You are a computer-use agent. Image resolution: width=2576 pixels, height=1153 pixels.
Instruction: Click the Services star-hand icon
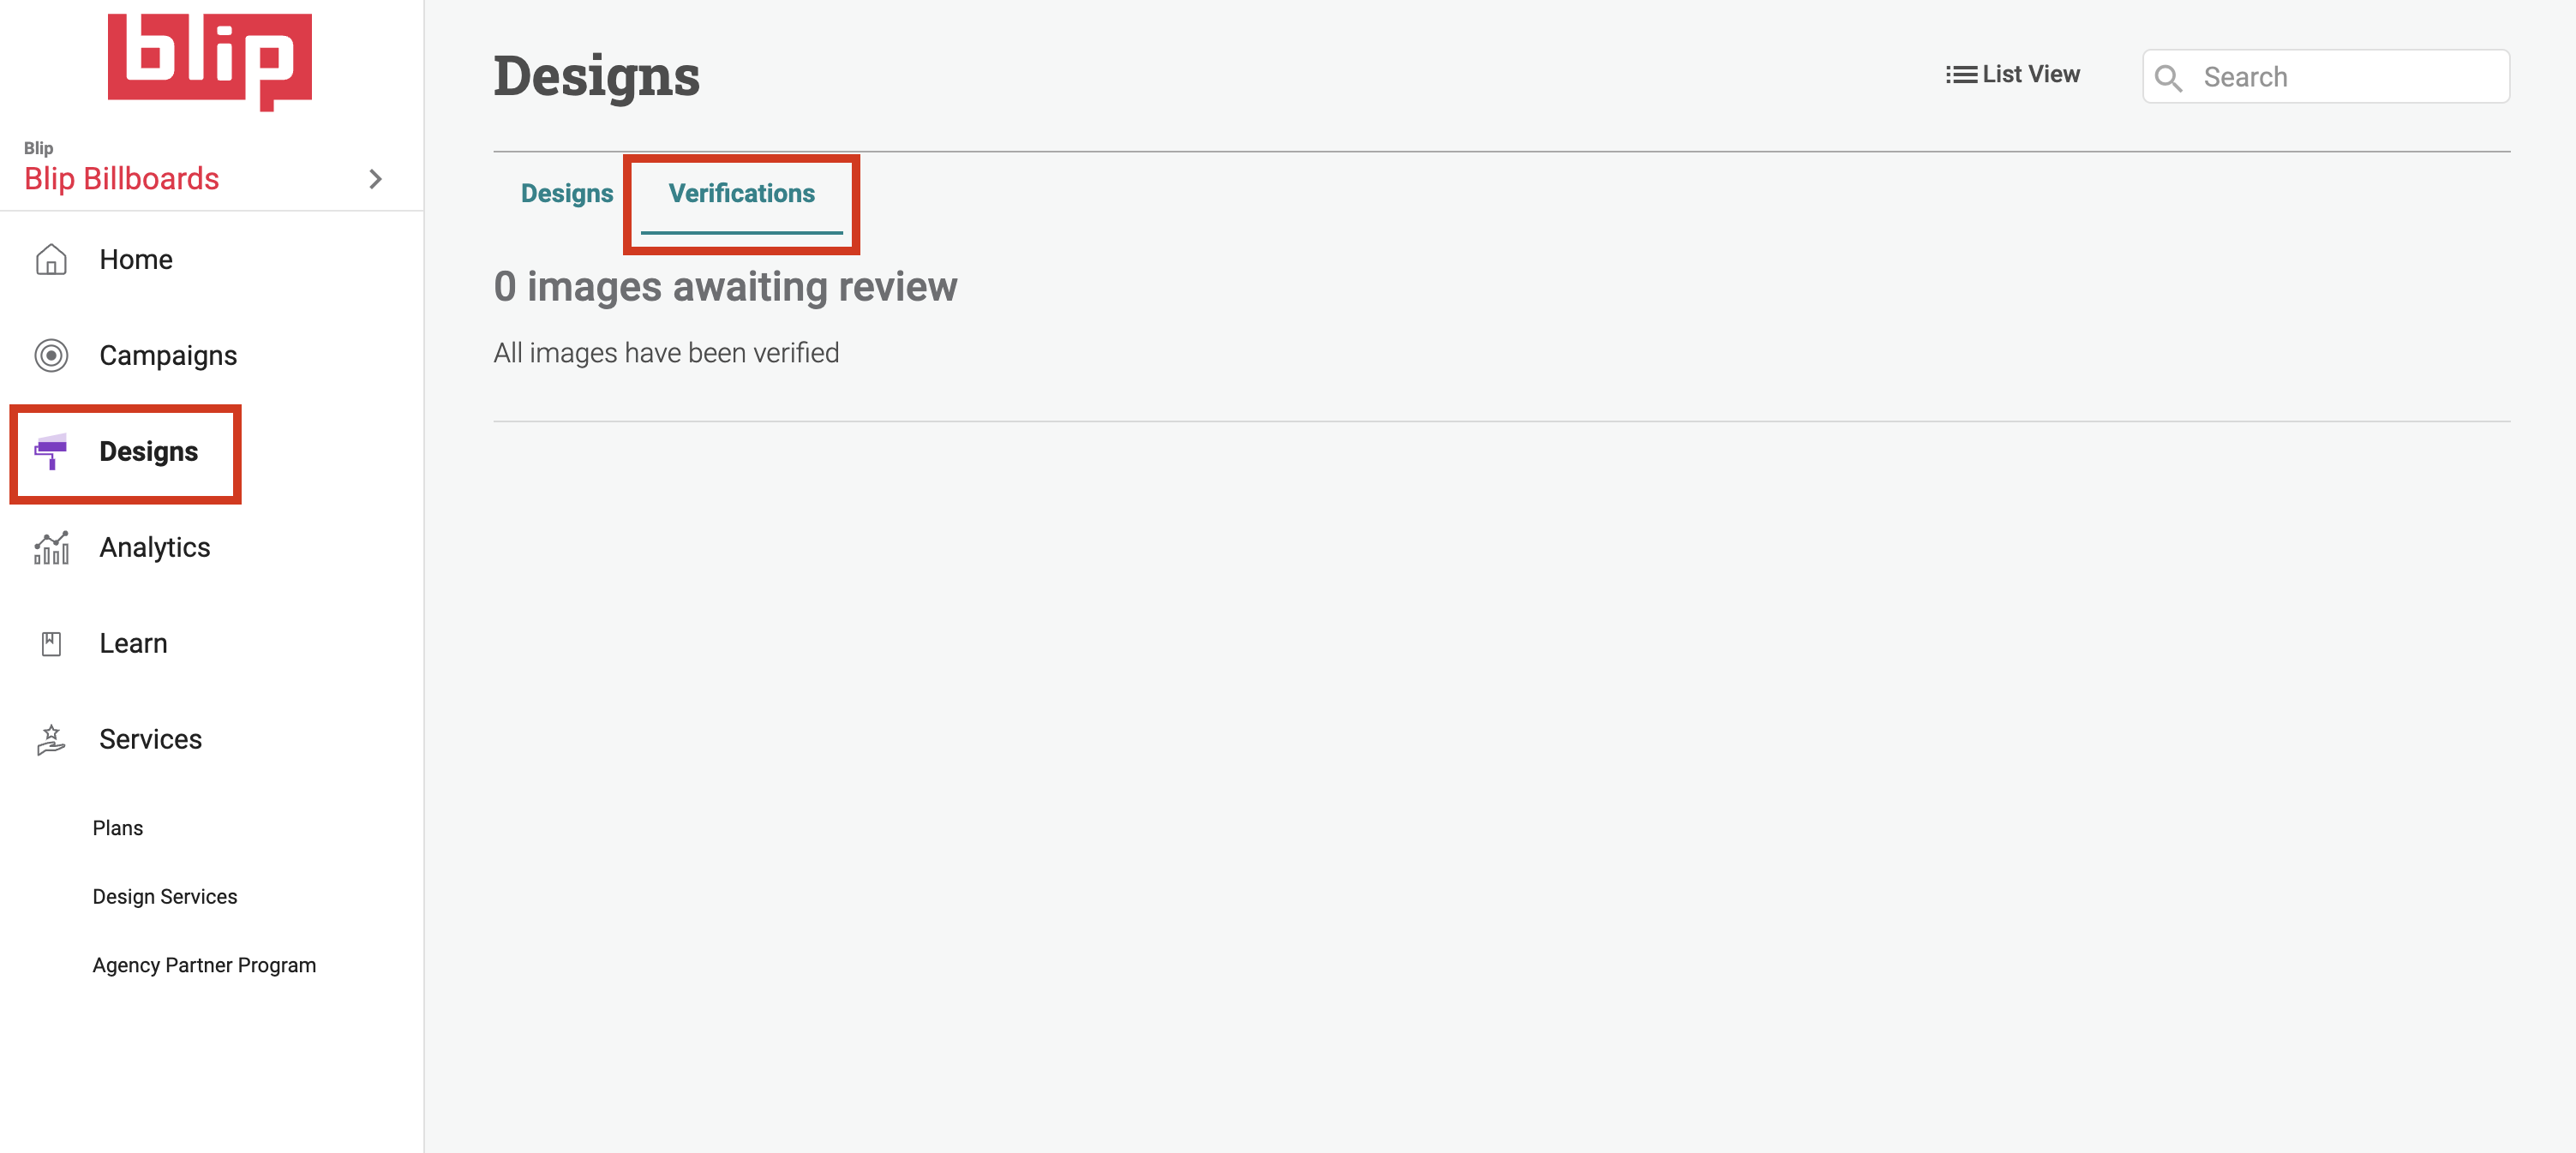point(51,740)
